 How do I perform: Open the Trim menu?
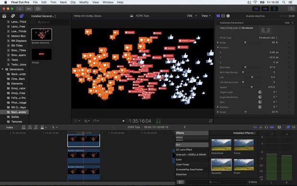point(53,2)
